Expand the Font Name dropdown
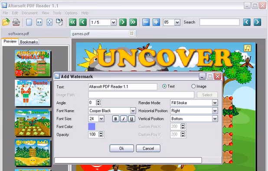268x171 pixels. [133, 111]
